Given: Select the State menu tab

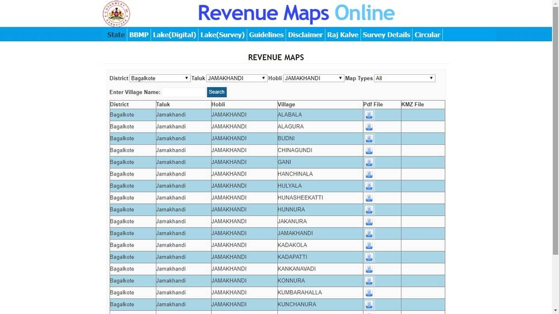Looking at the screenshot, I should (x=116, y=35).
